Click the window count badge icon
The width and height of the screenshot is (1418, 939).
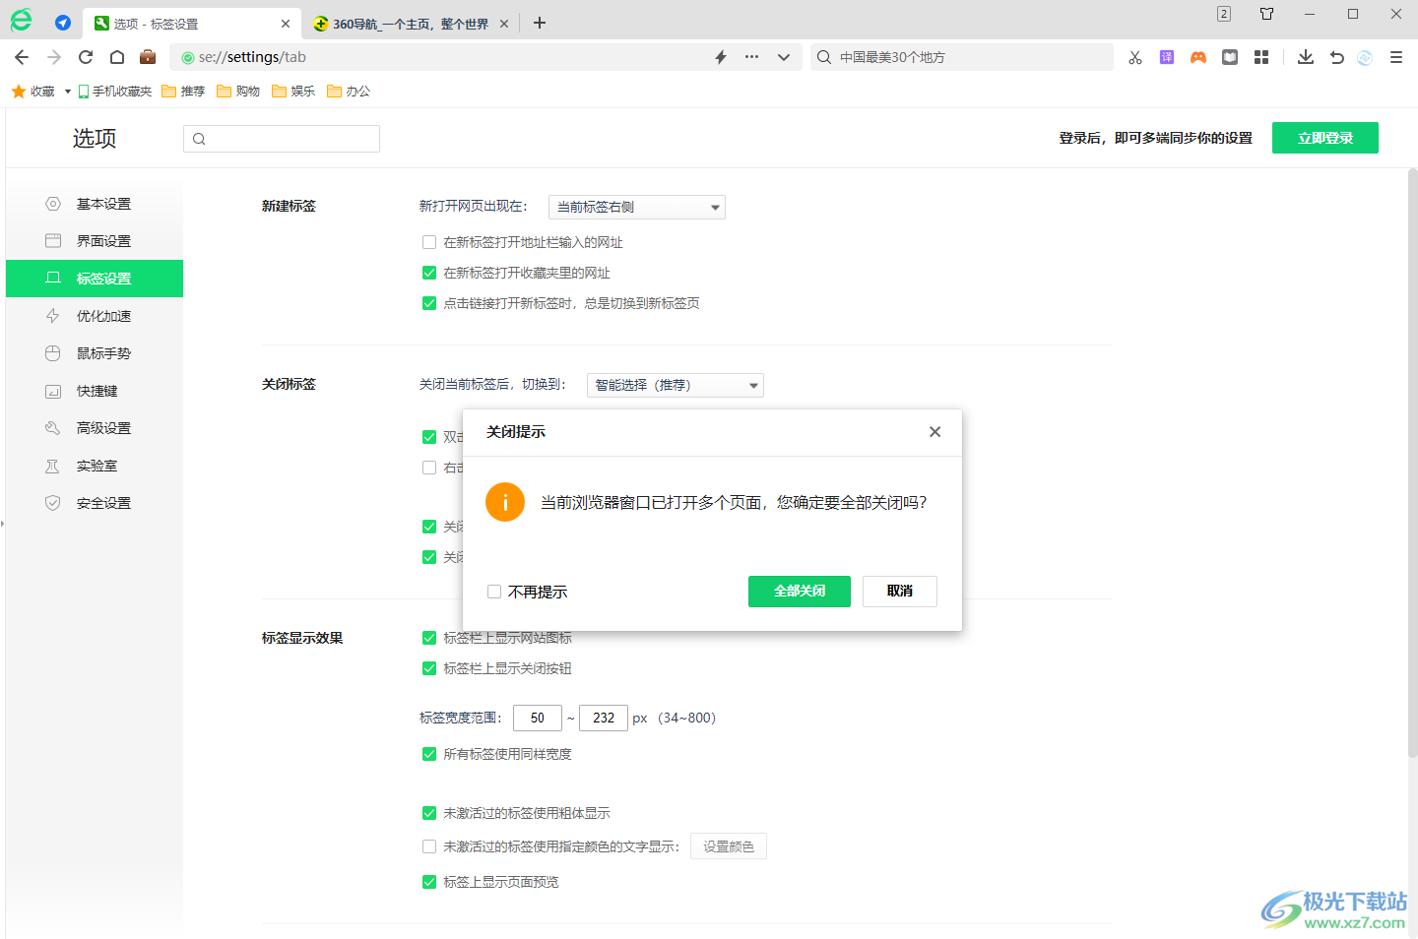coord(1224,14)
